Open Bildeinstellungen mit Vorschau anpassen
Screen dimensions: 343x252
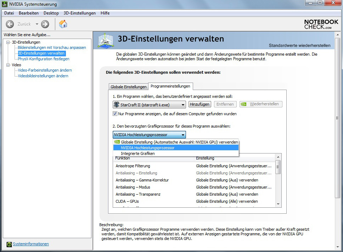click(52, 47)
